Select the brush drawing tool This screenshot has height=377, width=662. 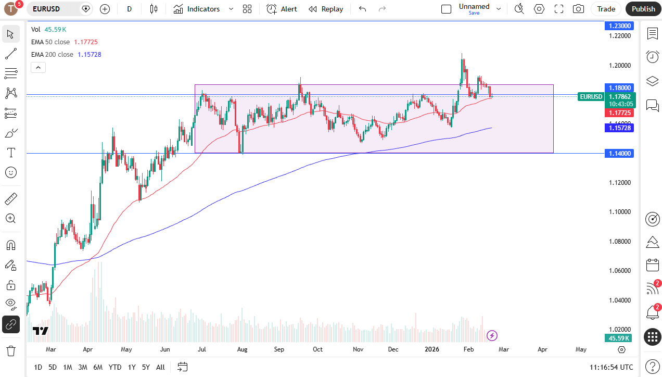coord(11,133)
